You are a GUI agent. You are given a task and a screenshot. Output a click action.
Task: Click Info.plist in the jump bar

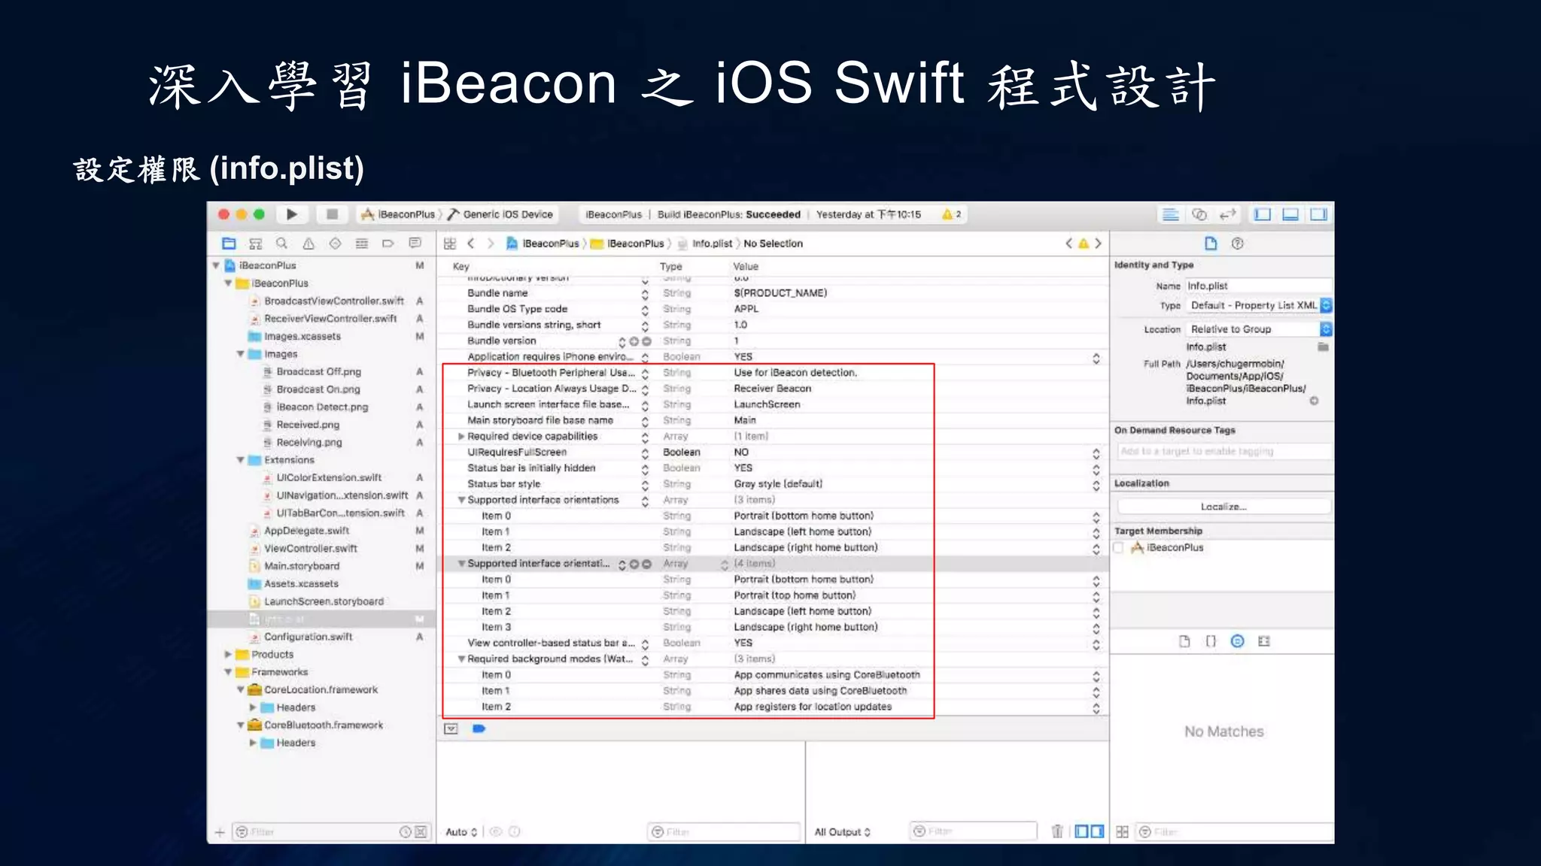click(x=705, y=244)
